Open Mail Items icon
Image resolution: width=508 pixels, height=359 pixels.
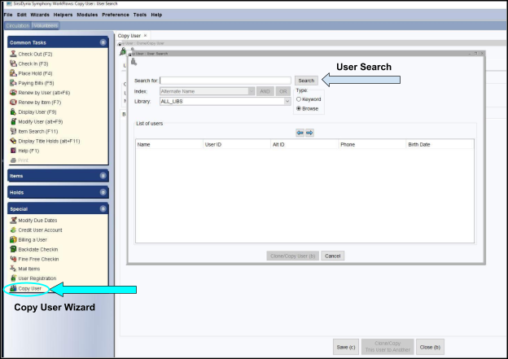coord(13,269)
